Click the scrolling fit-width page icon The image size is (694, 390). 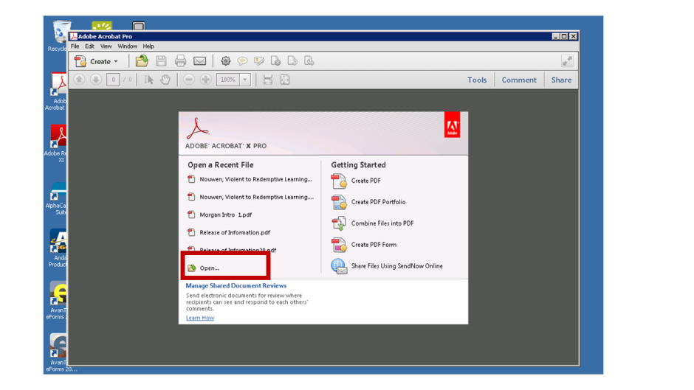click(268, 80)
